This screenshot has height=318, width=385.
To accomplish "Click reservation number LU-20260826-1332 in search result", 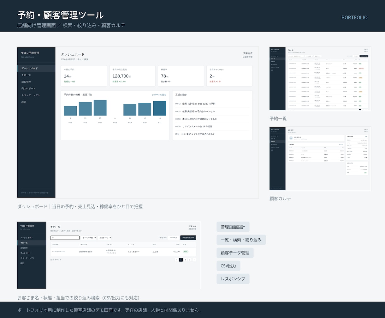I will [59, 252].
